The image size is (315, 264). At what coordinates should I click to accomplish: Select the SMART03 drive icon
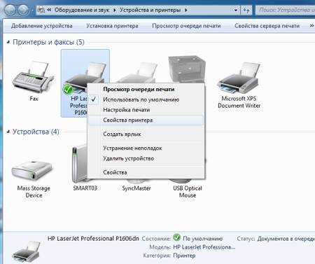(79, 165)
